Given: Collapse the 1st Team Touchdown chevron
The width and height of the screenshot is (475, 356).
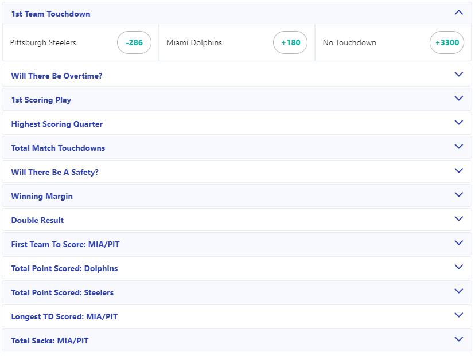Looking at the screenshot, I should point(458,13).
